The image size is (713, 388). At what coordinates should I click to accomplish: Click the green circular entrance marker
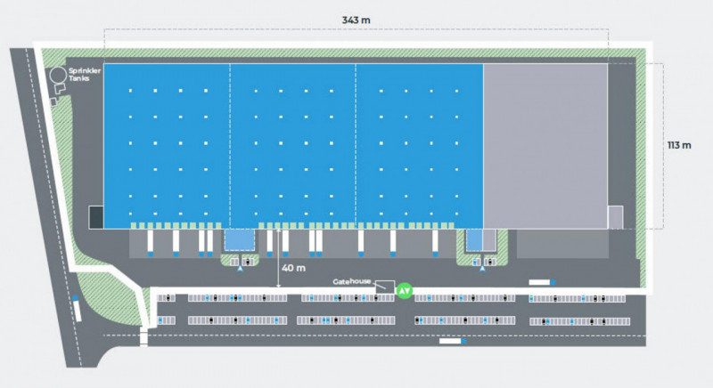[x=405, y=290]
